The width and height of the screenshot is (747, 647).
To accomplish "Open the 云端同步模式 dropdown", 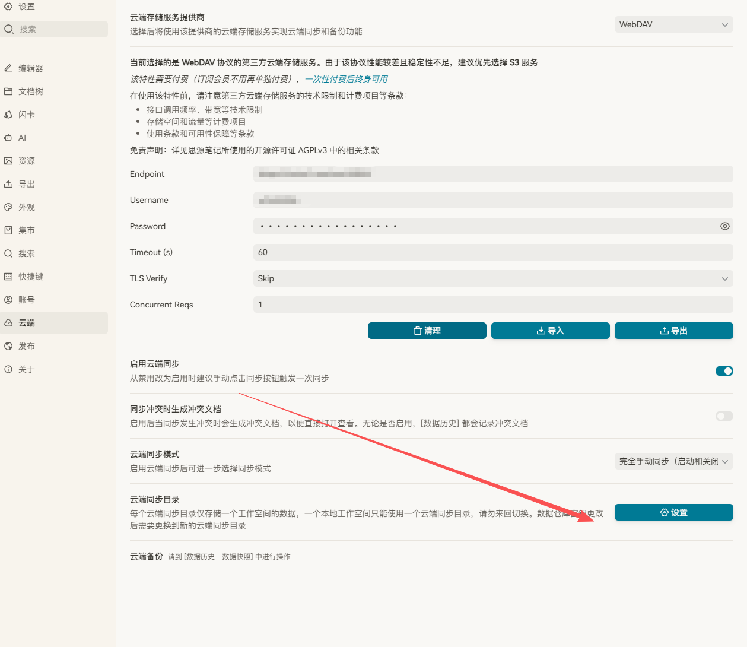I will (x=674, y=461).
